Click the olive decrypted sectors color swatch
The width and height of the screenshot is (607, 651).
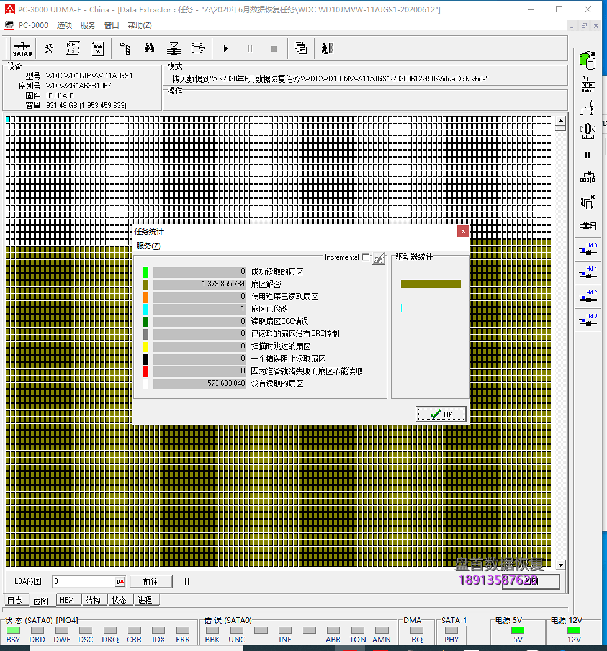coord(146,284)
